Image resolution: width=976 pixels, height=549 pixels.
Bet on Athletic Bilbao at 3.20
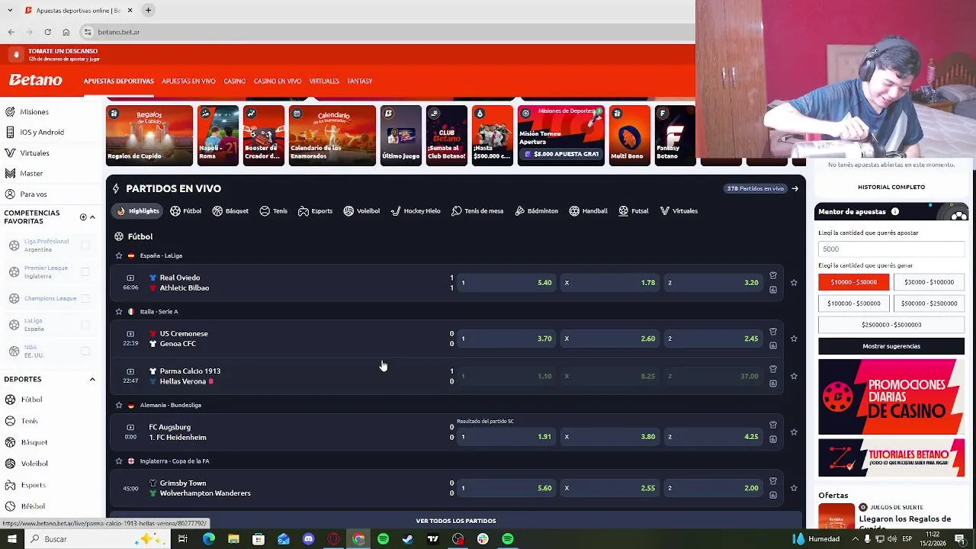coord(713,283)
